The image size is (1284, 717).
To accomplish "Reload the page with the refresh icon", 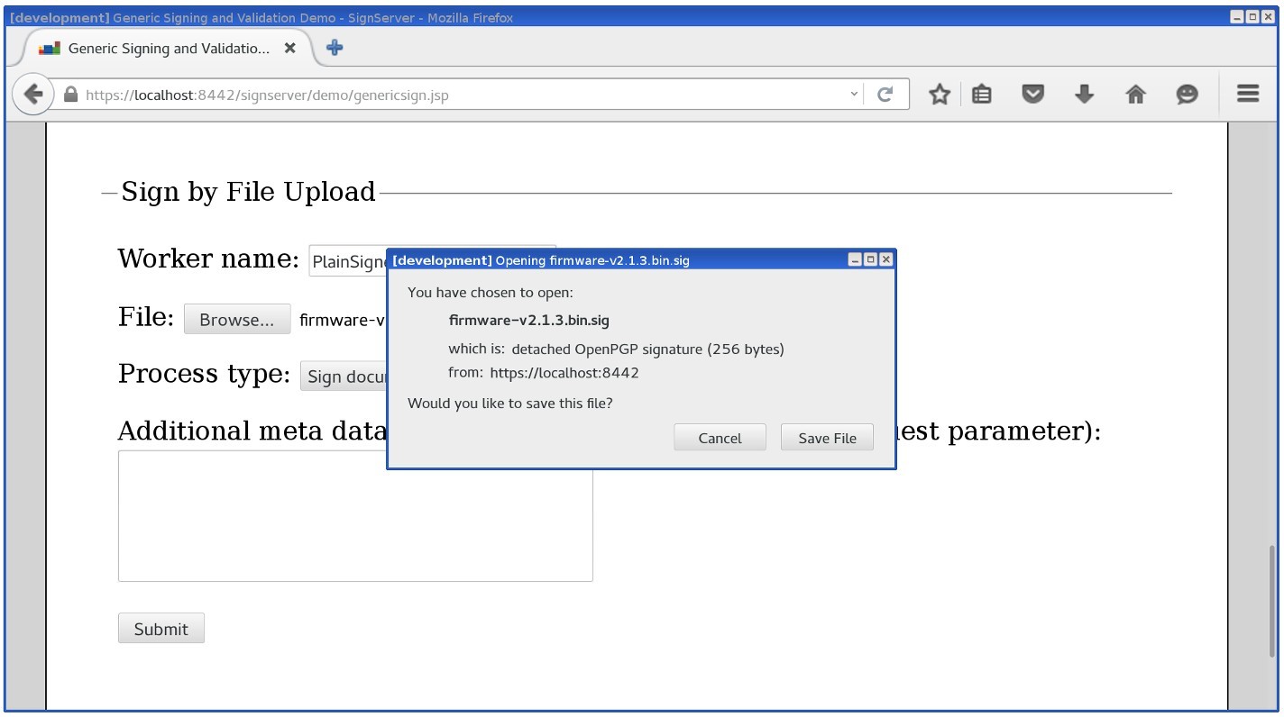I will 885,95.
